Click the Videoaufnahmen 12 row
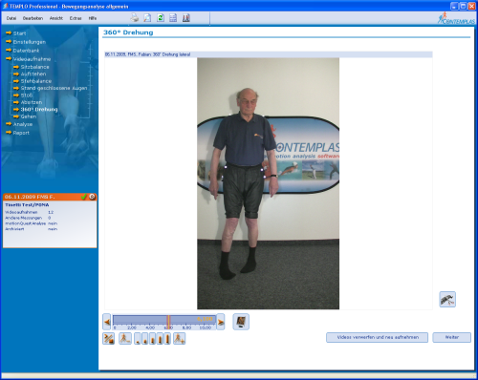478x380 pixels. tap(30, 212)
